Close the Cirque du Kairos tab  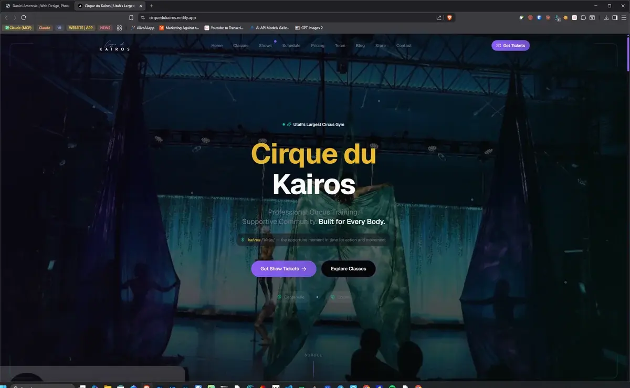141,6
